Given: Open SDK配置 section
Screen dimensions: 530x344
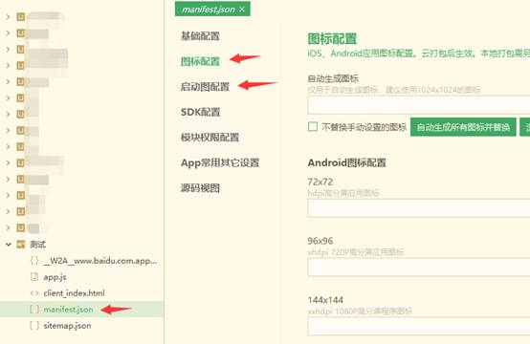Looking at the screenshot, I should click(201, 112).
